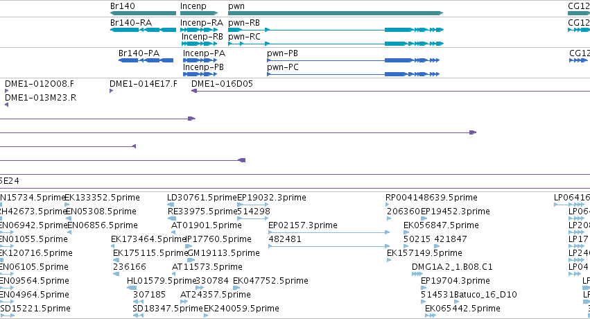Select the pwn-PB coding sequence label

point(283,54)
